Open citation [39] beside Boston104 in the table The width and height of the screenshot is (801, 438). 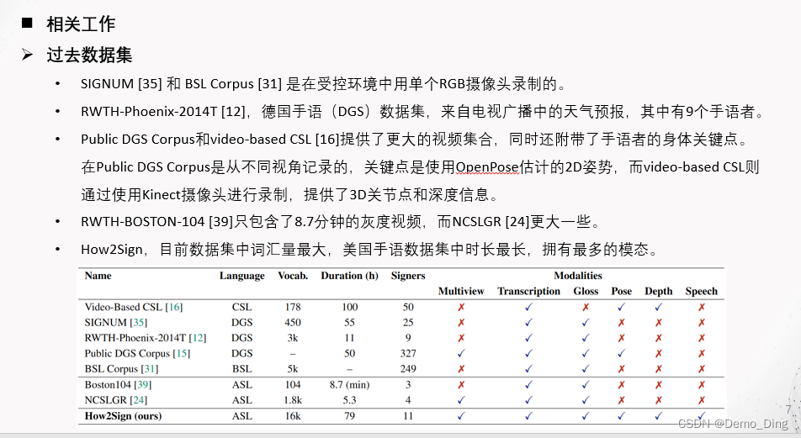tap(142, 384)
